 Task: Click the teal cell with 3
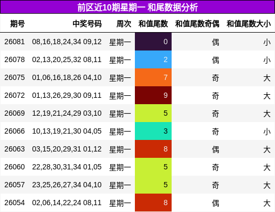[153, 131]
